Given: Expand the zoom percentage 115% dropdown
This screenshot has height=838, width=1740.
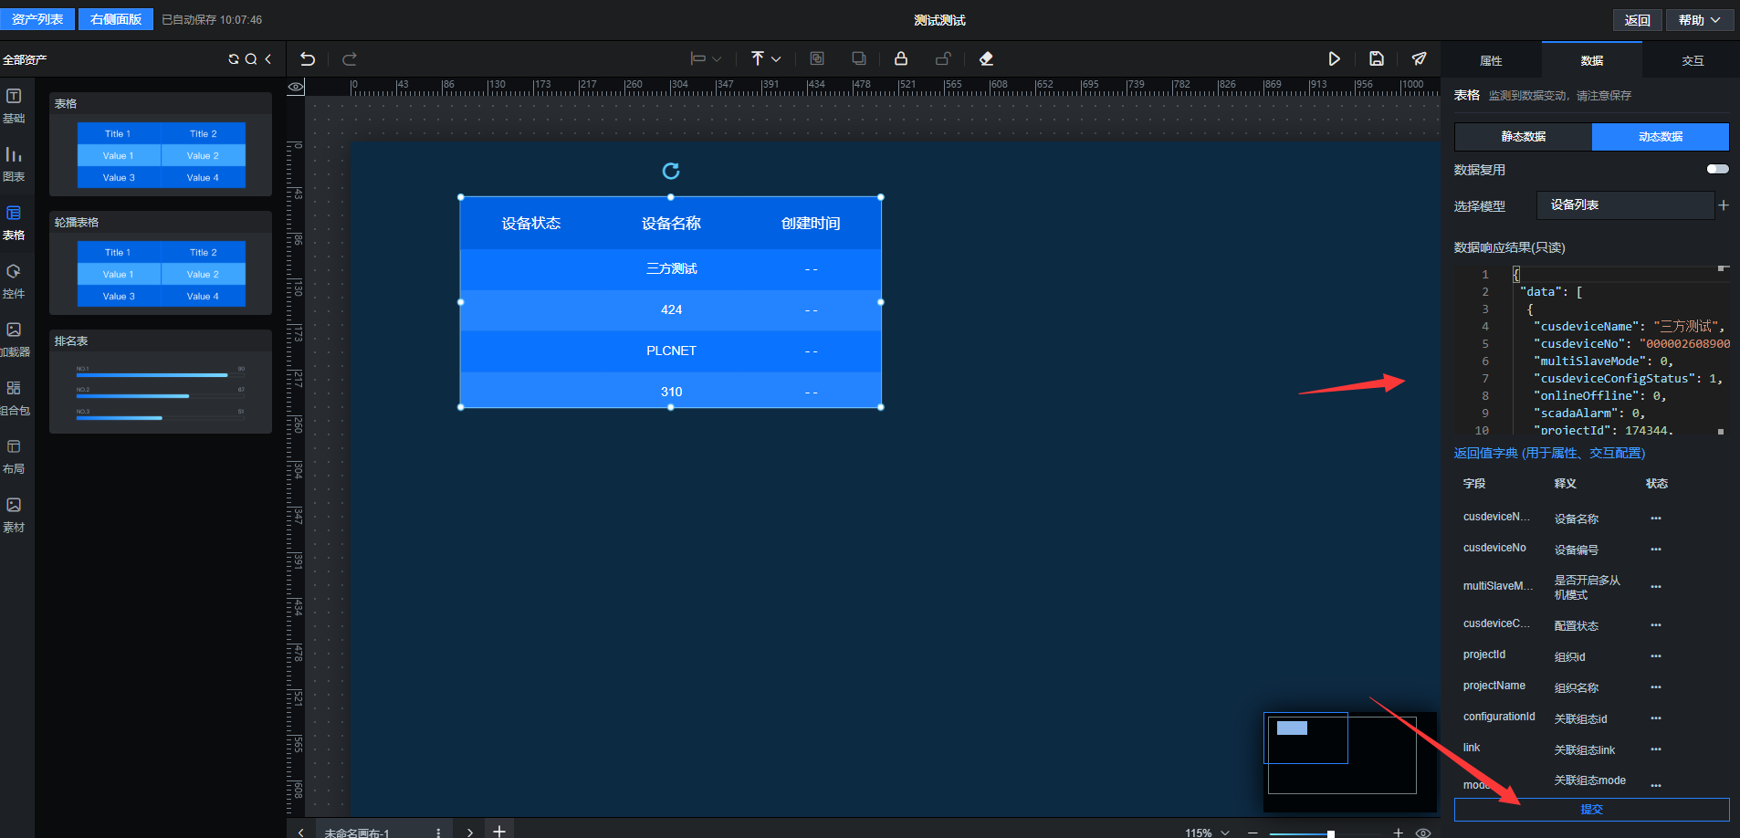Looking at the screenshot, I should [1207, 833].
